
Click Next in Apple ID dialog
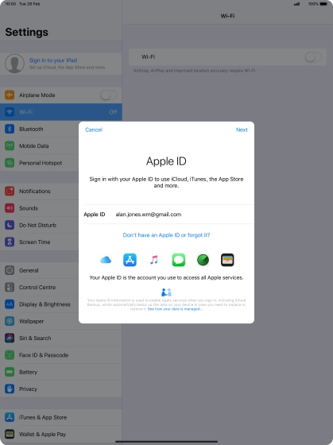(242, 130)
